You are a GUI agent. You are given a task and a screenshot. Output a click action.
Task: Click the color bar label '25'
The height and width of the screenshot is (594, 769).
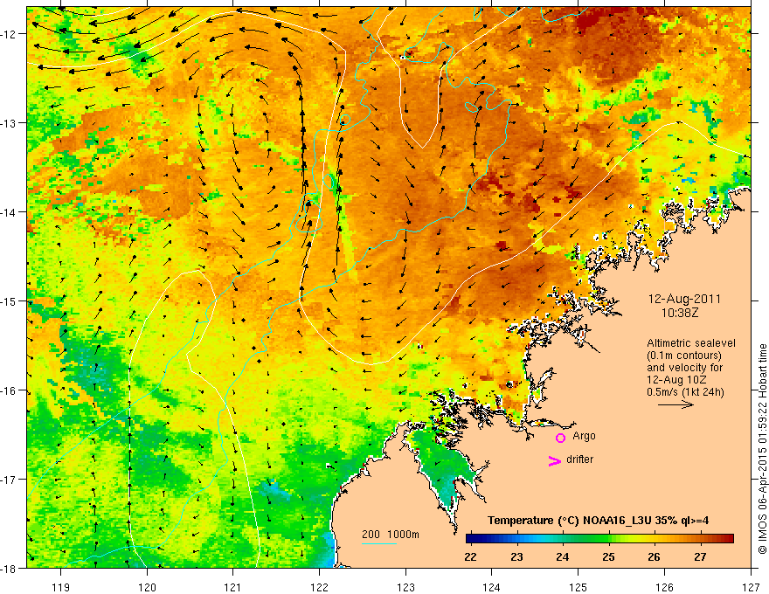click(x=608, y=557)
